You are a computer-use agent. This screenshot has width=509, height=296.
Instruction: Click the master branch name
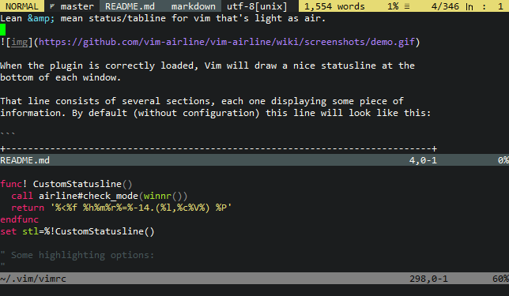77,6
